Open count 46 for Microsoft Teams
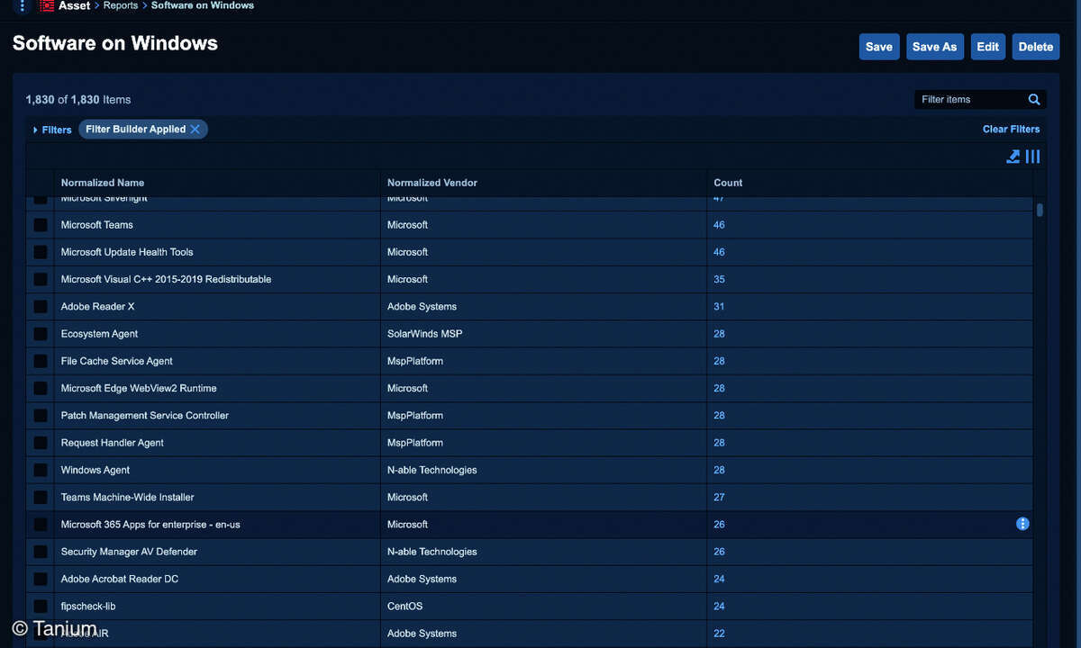 (719, 225)
